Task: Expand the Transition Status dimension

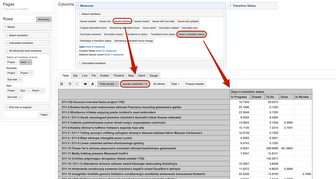Action: 253,6
